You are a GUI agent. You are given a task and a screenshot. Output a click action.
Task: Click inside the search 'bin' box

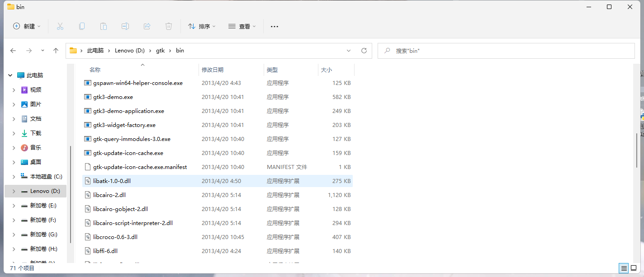pyautogui.click(x=497, y=51)
